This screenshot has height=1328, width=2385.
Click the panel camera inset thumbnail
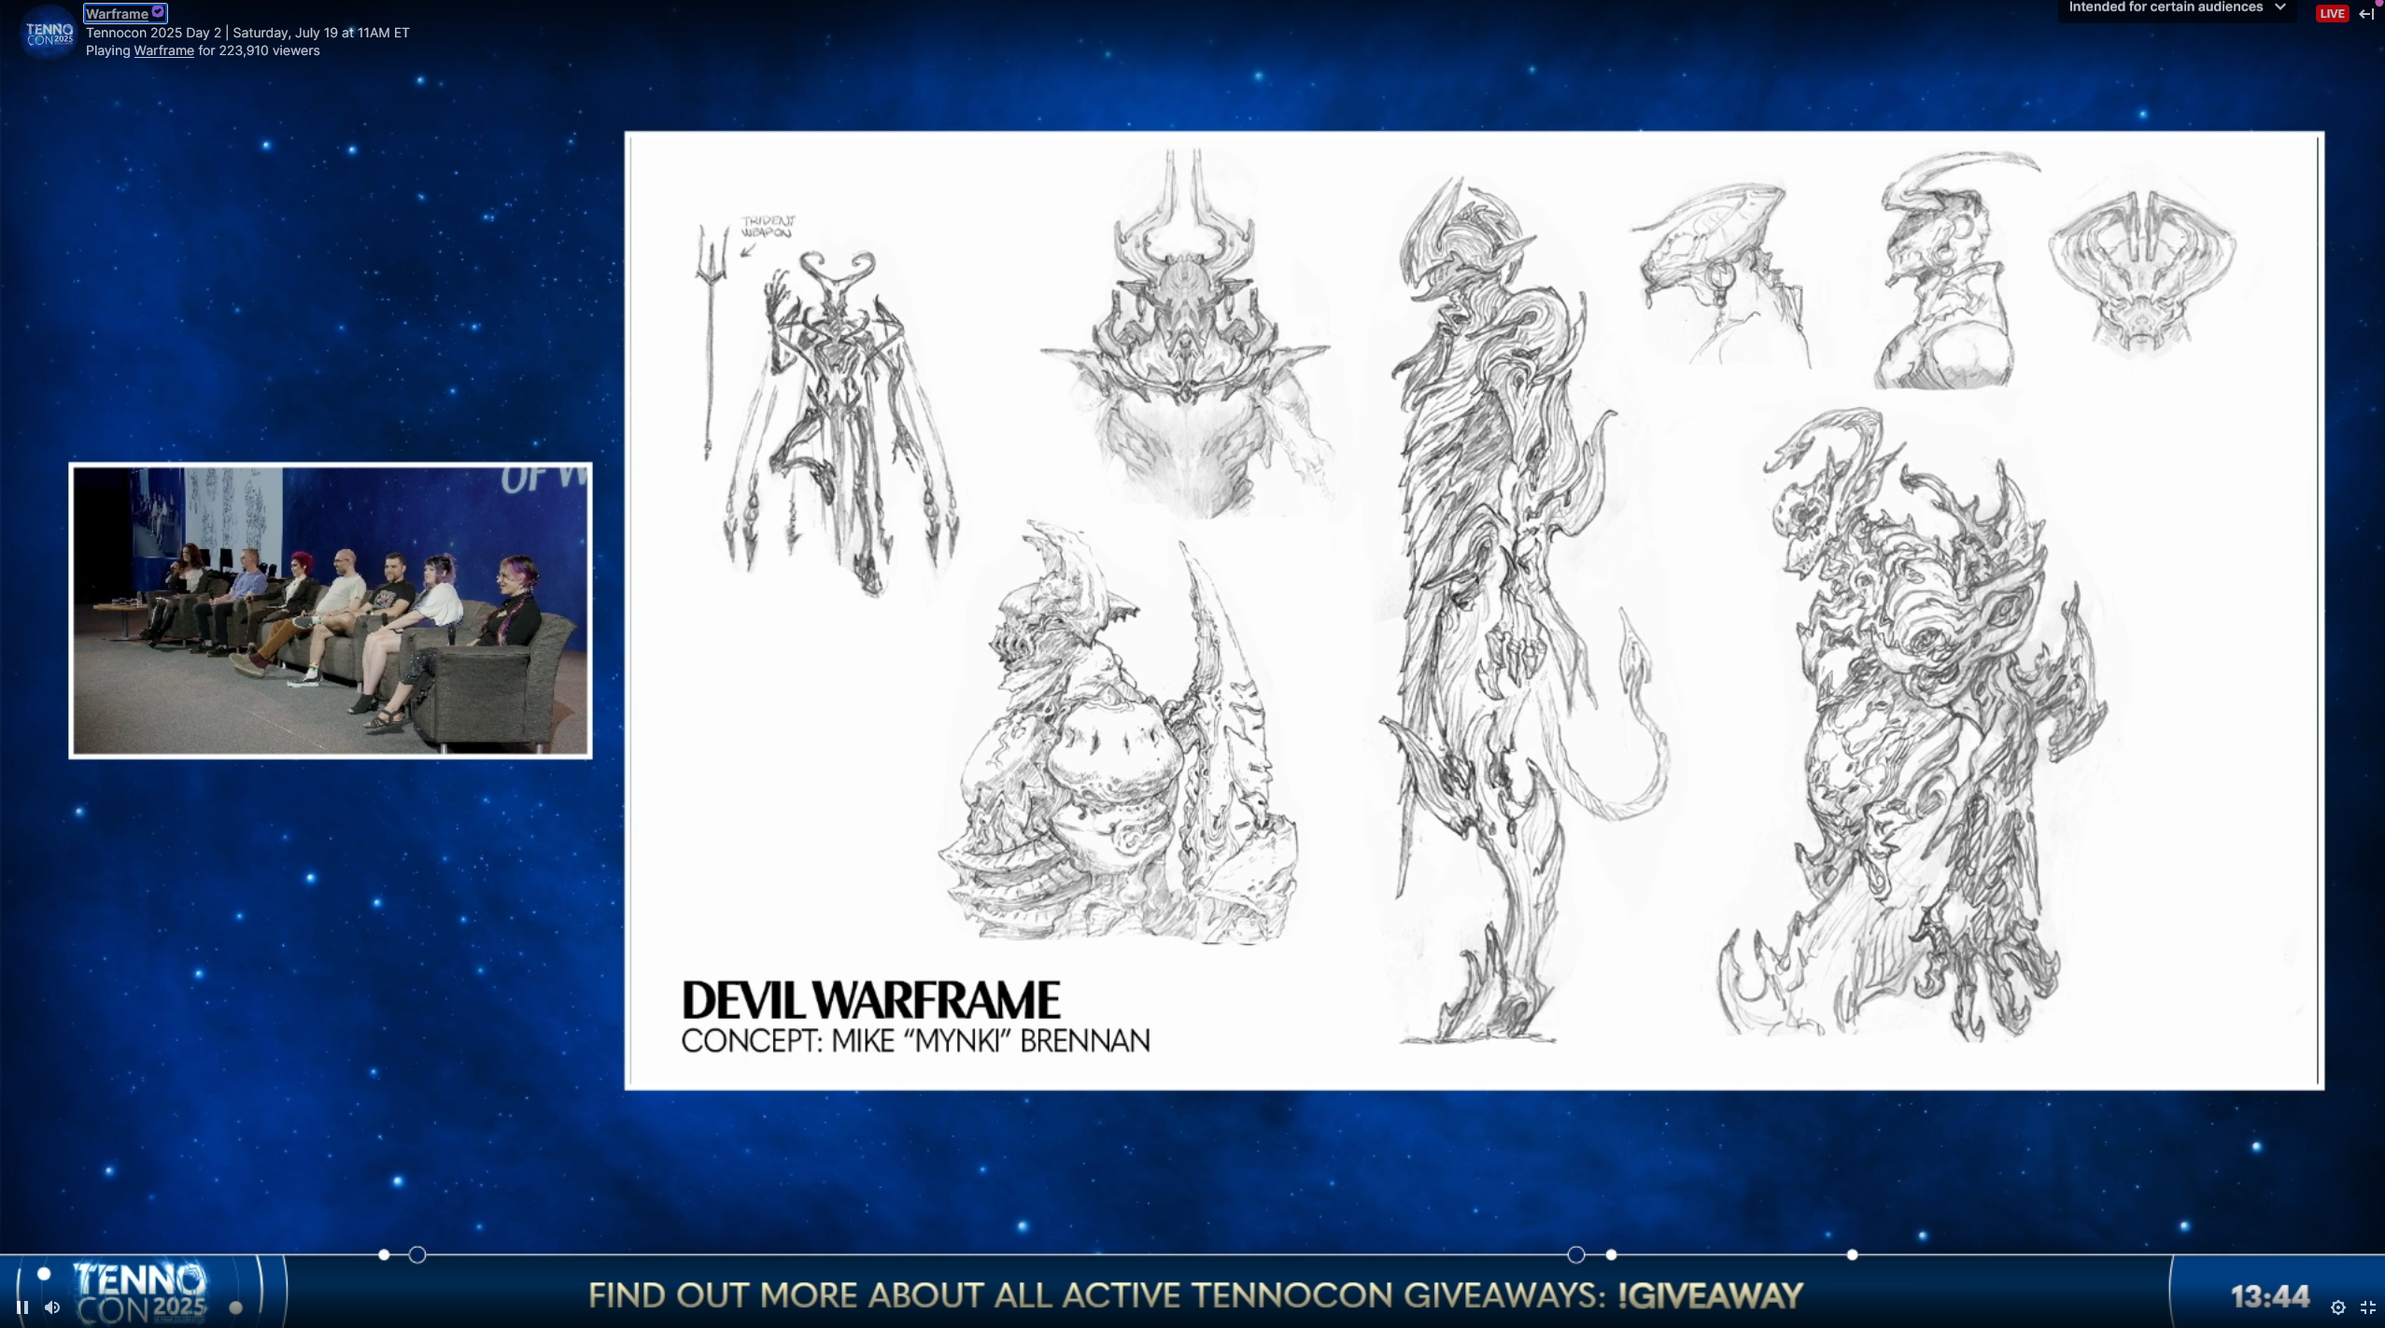pos(331,611)
